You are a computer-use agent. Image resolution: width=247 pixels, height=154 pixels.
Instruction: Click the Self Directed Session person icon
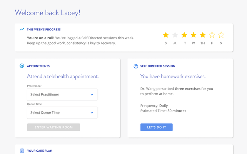[x=136, y=66]
